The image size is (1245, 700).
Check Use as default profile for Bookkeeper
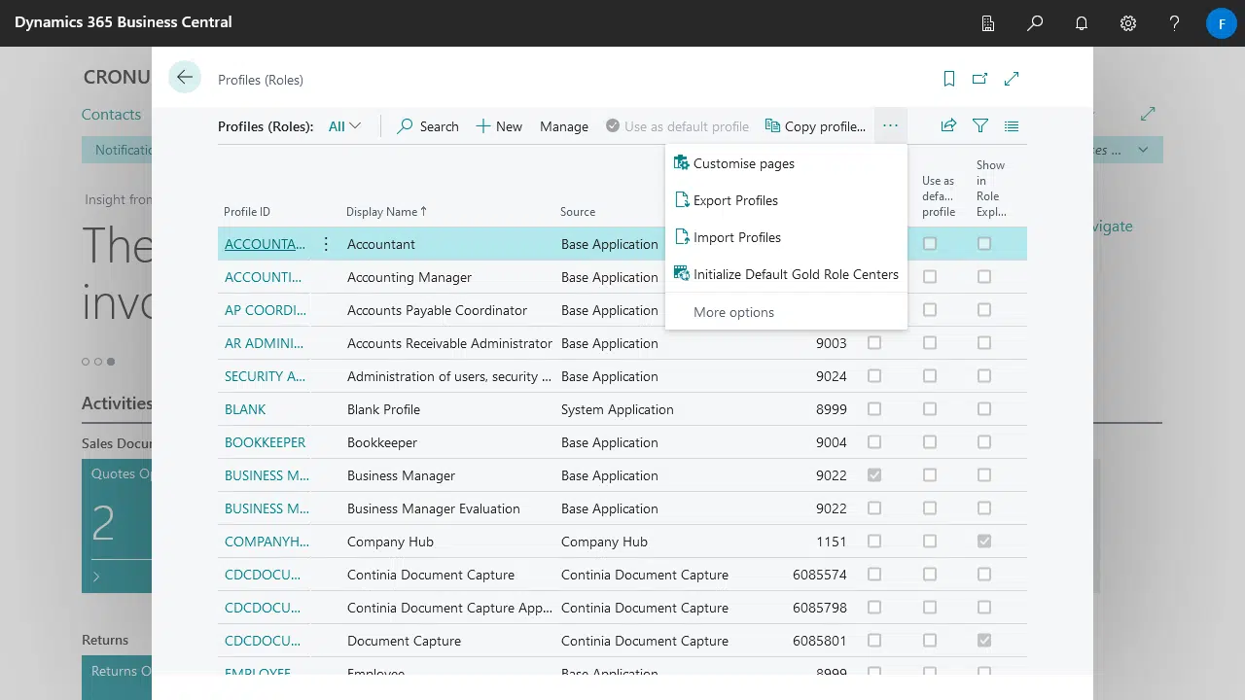930,442
